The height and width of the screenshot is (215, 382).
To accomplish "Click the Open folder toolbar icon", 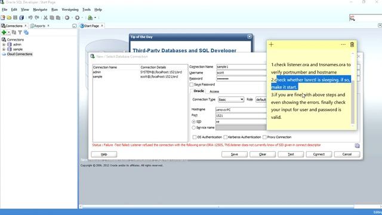I will [9, 17].
